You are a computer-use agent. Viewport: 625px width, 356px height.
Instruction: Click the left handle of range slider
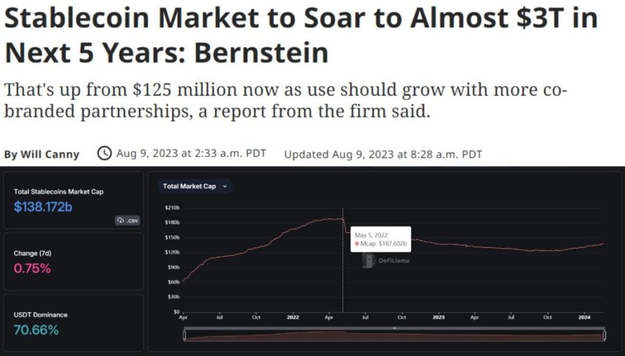pyautogui.click(x=184, y=335)
